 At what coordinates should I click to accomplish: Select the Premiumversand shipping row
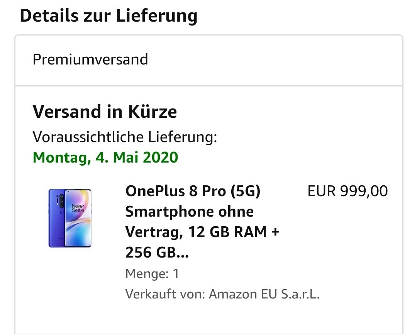(x=209, y=60)
